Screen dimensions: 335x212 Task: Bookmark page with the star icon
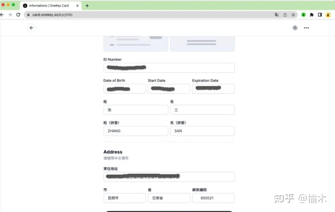pos(293,15)
